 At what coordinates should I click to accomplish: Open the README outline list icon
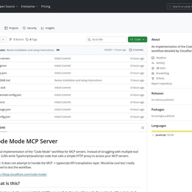click(x=143, y=128)
